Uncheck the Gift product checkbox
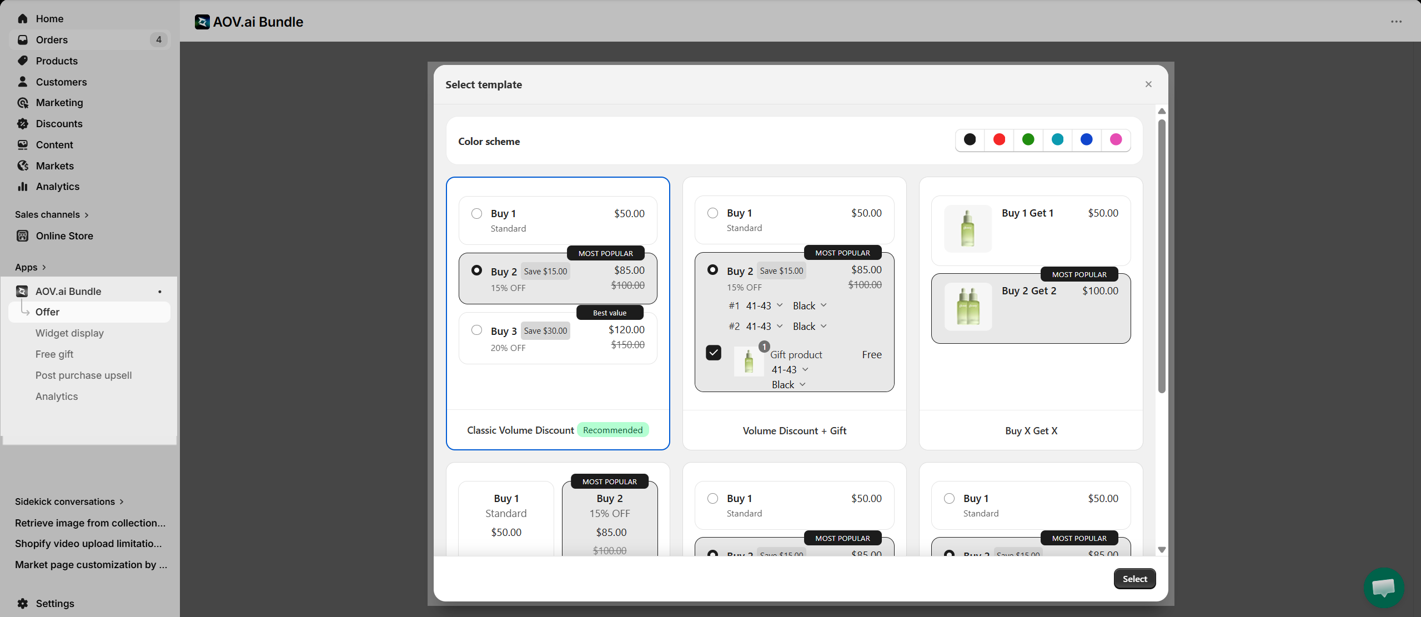Screen dimensions: 1421x617 (x=714, y=353)
